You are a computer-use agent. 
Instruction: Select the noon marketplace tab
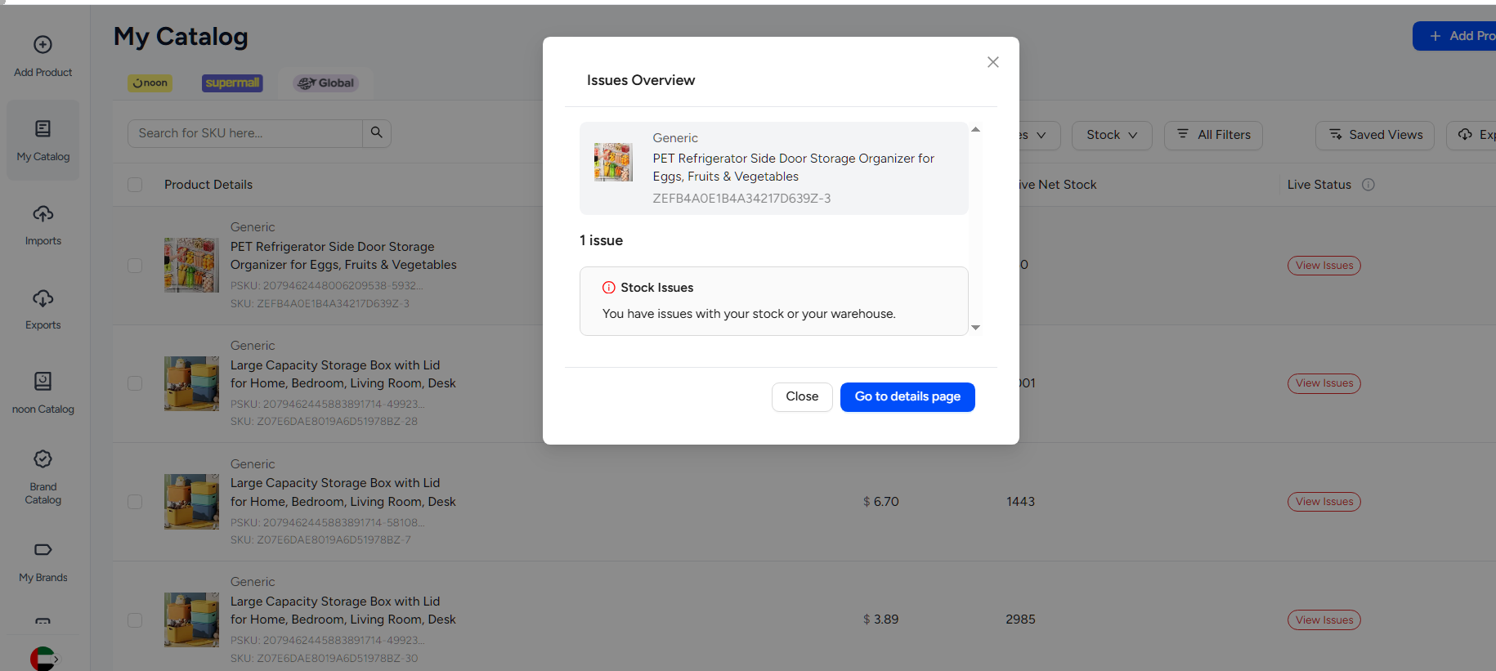(x=150, y=83)
